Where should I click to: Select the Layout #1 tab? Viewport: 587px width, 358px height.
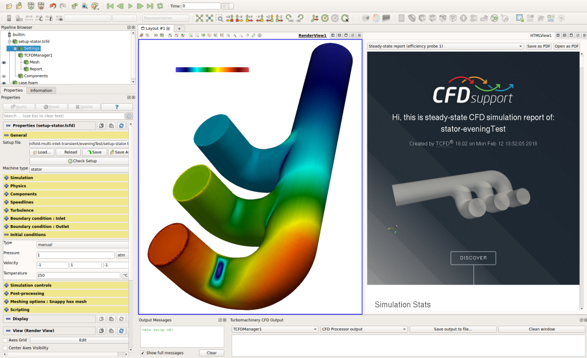click(x=154, y=27)
